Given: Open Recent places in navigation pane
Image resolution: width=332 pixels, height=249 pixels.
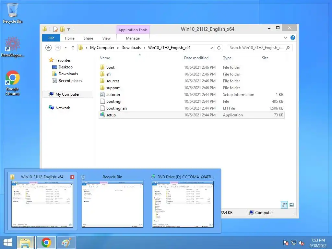Looking at the screenshot, I should tap(70, 81).
